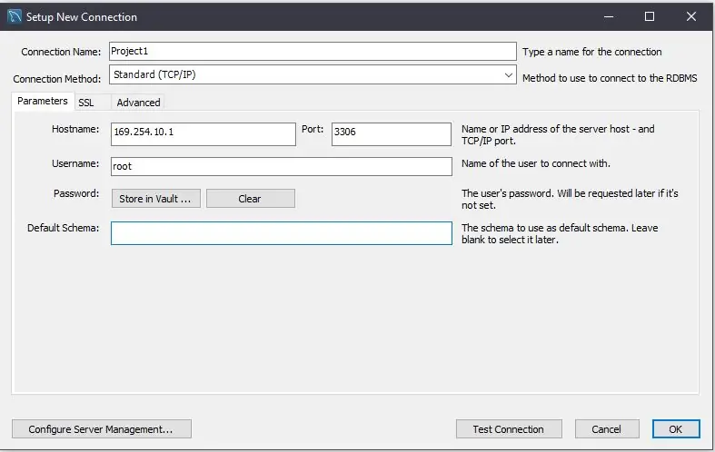Click the MySQL Workbench dolphin icon in title bar
Screen dimensions: 715x452
(x=15, y=16)
